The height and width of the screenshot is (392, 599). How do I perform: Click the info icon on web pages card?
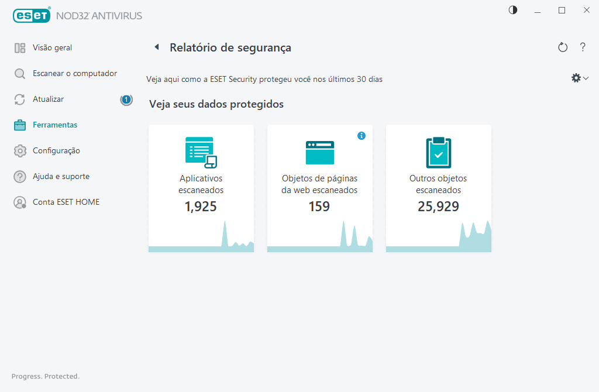click(x=362, y=136)
